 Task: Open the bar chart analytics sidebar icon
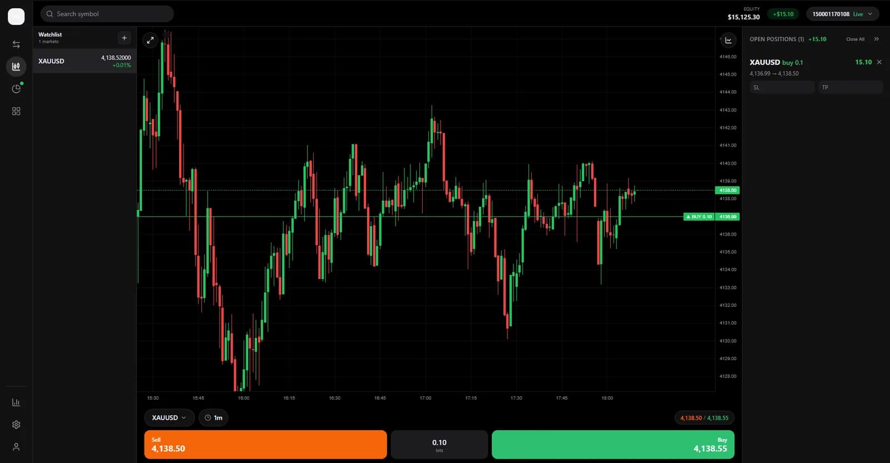[x=16, y=402]
